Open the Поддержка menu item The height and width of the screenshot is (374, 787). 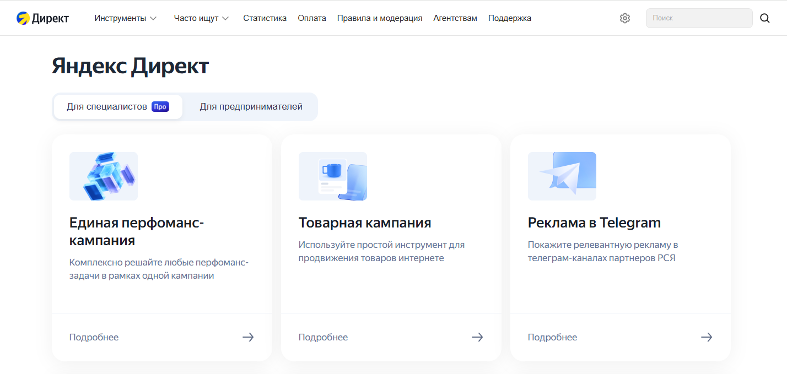[510, 18]
